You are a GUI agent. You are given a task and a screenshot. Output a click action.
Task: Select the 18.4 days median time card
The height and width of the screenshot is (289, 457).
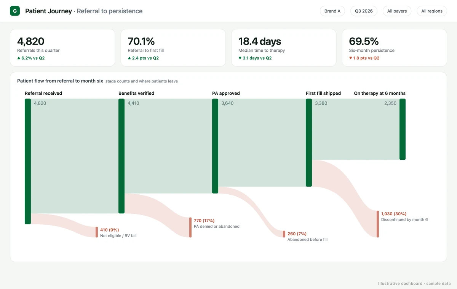click(x=284, y=48)
